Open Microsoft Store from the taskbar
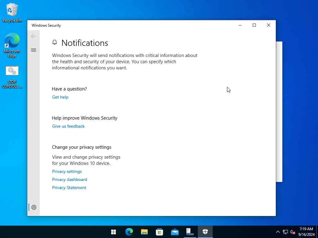 click(159, 232)
